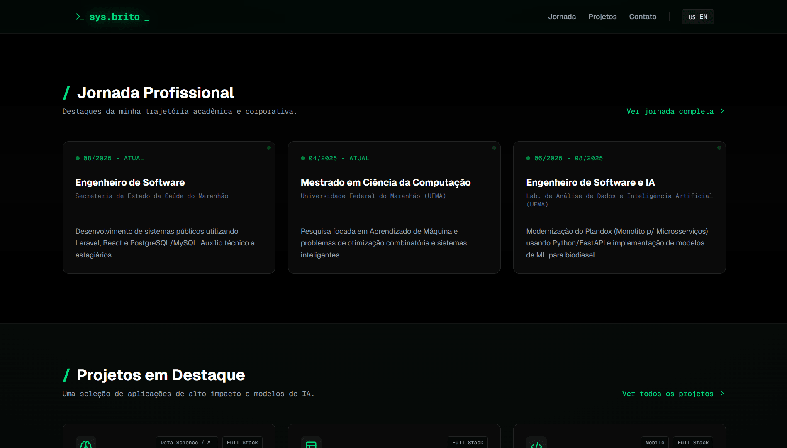Viewport: 787px width, 448px height.
Task: Open Engenheiro de Software e IA card title
Action: tap(590, 182)
